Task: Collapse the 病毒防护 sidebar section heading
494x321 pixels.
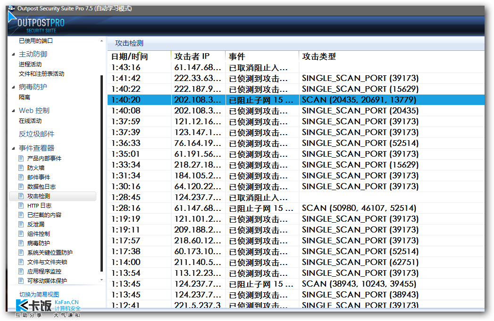Action: (x=13, y=87)
